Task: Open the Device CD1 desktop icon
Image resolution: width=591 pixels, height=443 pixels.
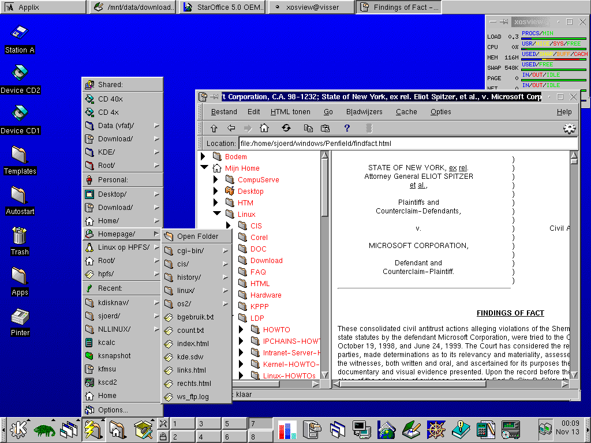Action: pyautogui.click(x=20, y=113)
